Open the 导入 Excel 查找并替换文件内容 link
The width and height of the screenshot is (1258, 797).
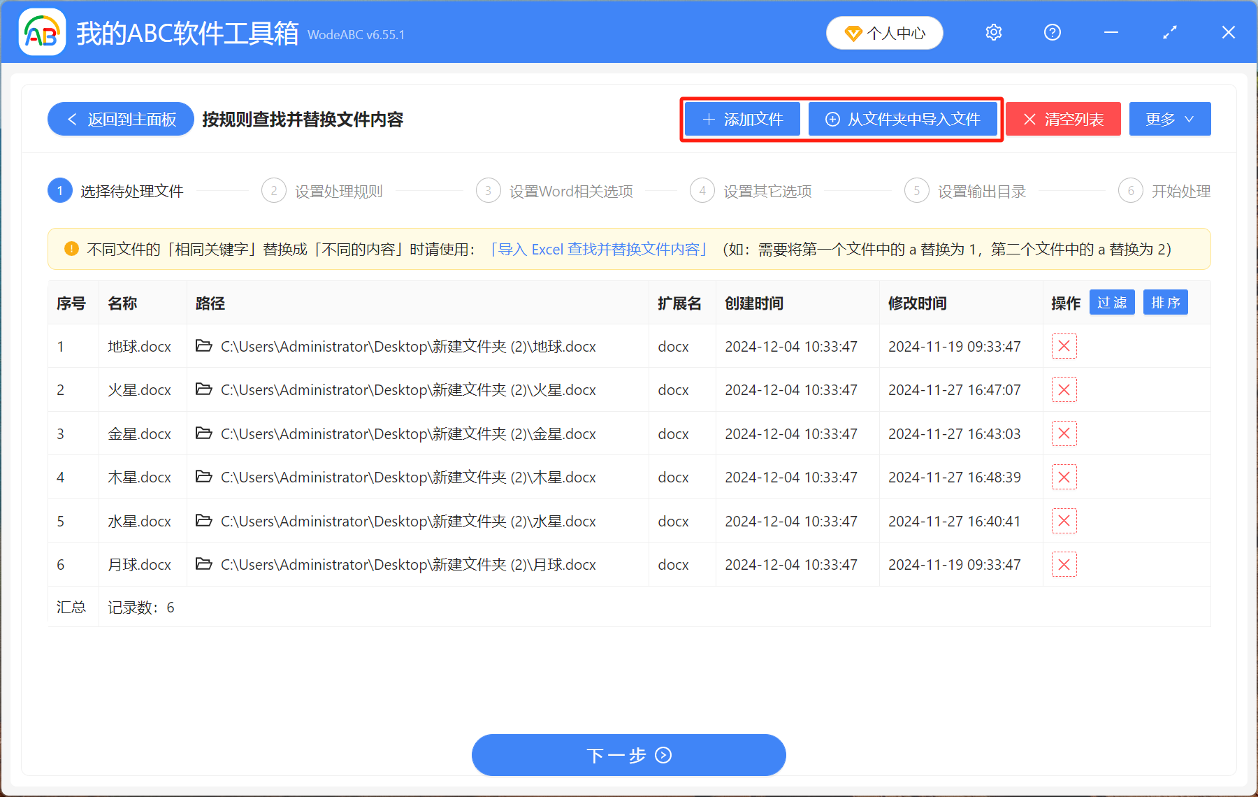click(x=598, y=250)
